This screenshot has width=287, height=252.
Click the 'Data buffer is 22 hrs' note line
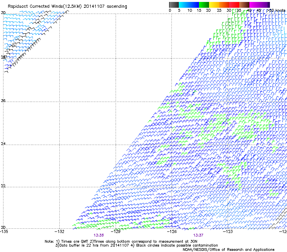pos(137,245)
